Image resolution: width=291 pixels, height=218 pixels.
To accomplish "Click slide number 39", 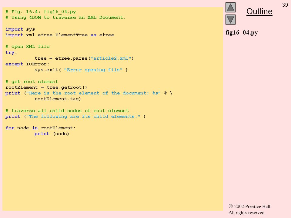I will coord(285,5).
